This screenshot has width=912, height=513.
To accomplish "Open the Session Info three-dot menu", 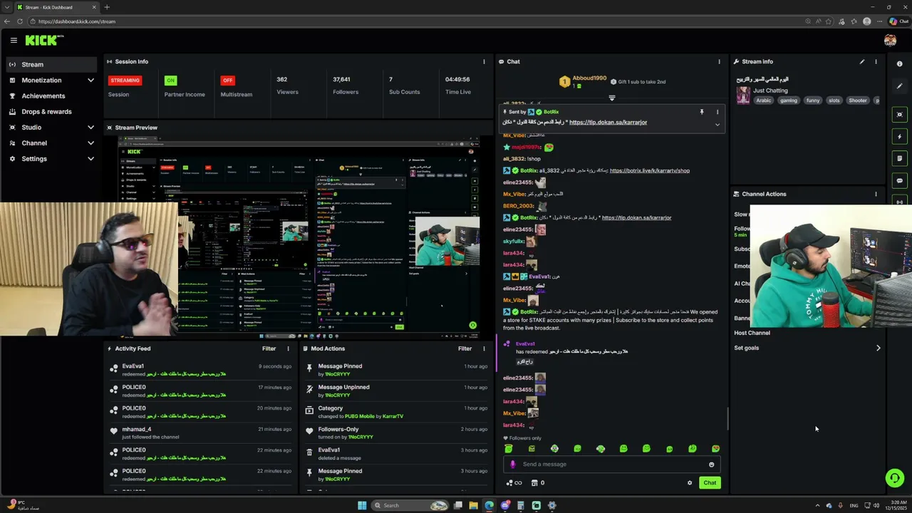I will tap(484, 61).
